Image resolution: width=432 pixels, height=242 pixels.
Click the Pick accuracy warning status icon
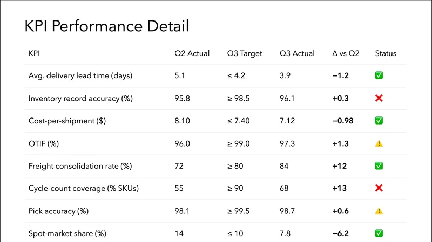379,211
